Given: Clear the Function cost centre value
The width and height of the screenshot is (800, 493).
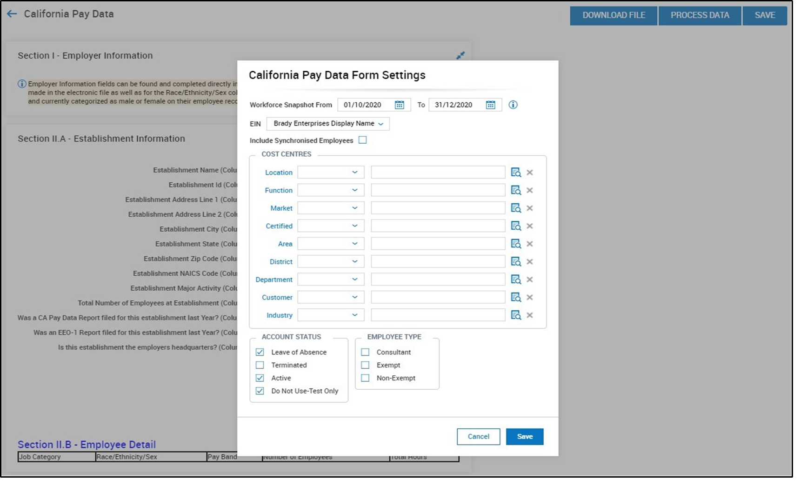Looking at the screenshot, I should click(530, 190).
